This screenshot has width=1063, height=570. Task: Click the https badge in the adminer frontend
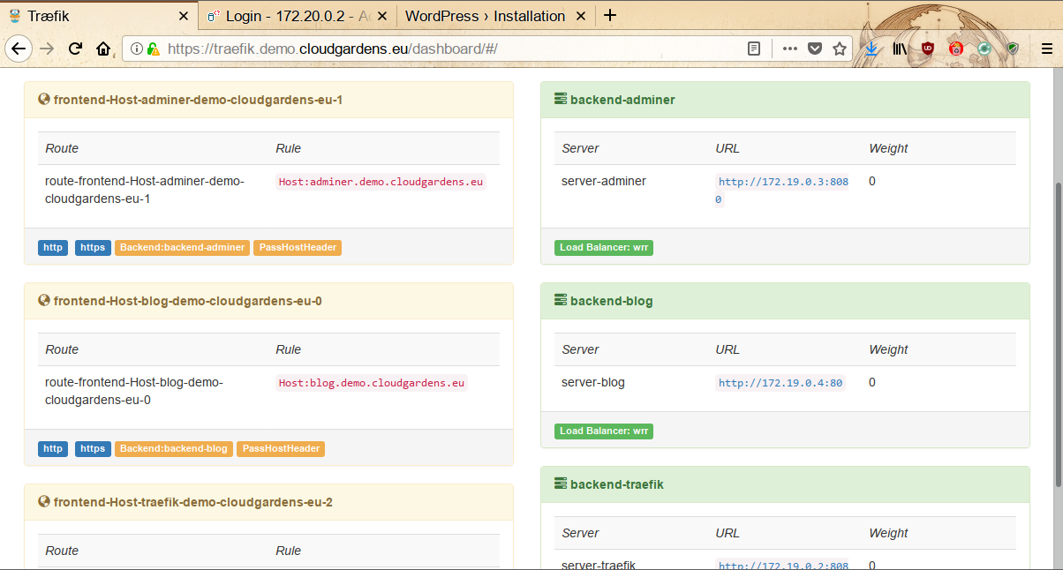click(x=93, y=248)
